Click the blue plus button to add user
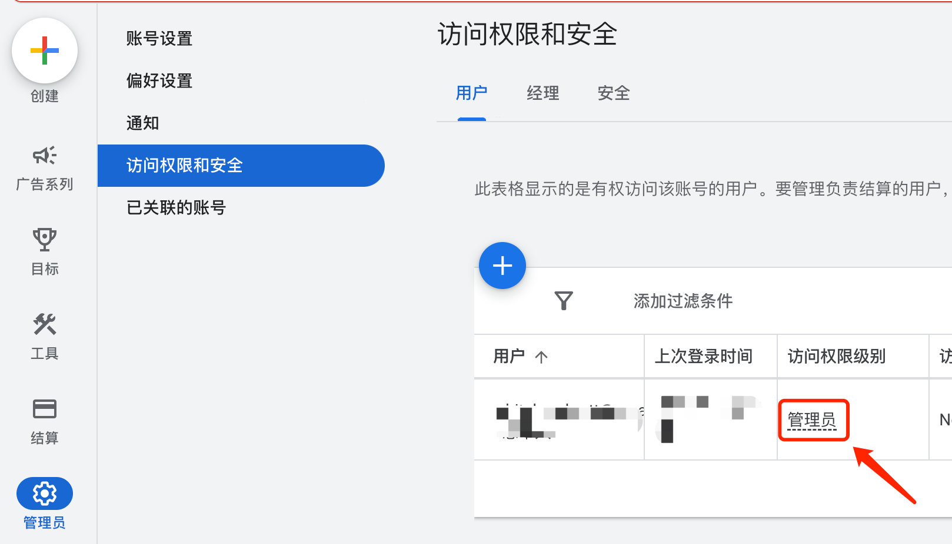 502,266
